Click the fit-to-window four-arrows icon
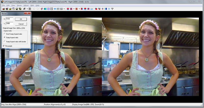This screenshot has height=108, width=204. coord(30,9)
